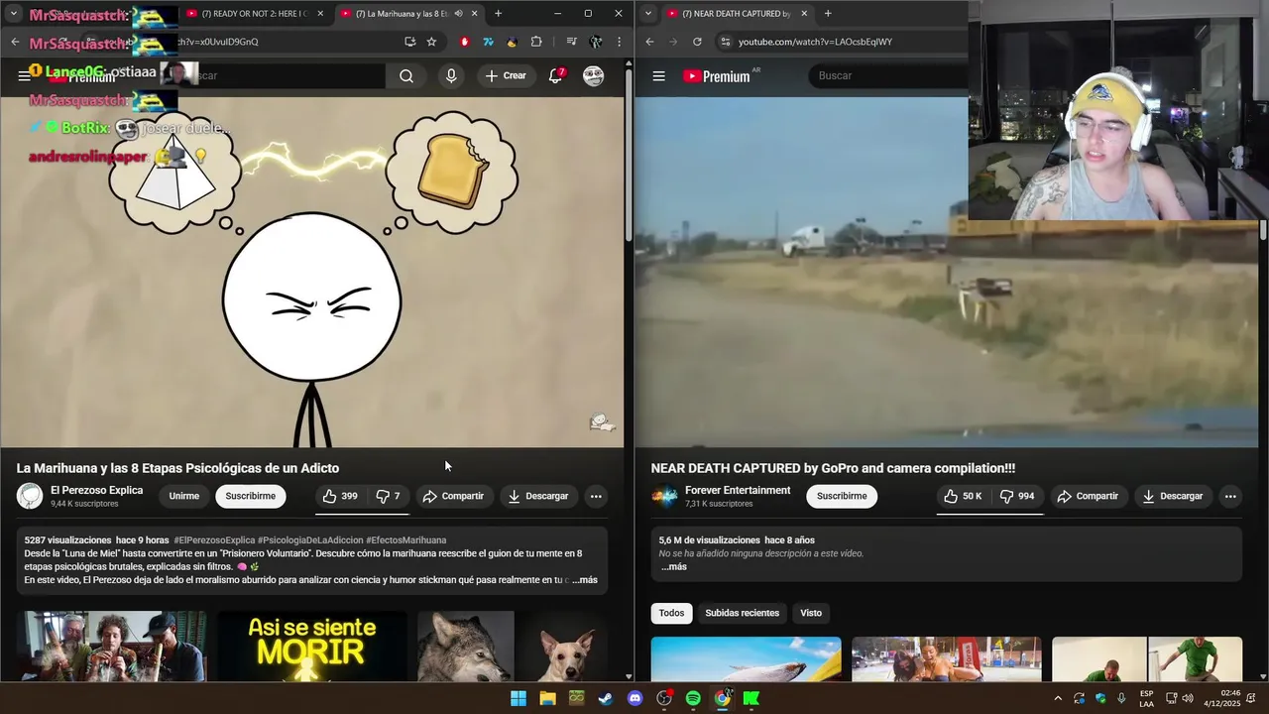1269x714 pixels.
Task: Click the Forever Entertainment channel avatar
Action: [x=664, y=496]
